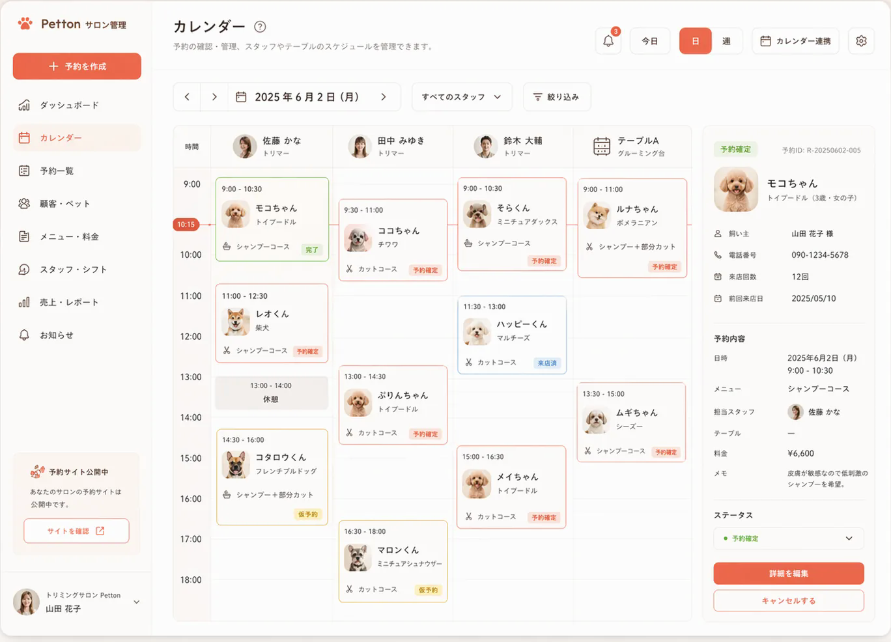Click the お知らせ bell icon in sidebar

pyautogui.click(x=24, y=335)
